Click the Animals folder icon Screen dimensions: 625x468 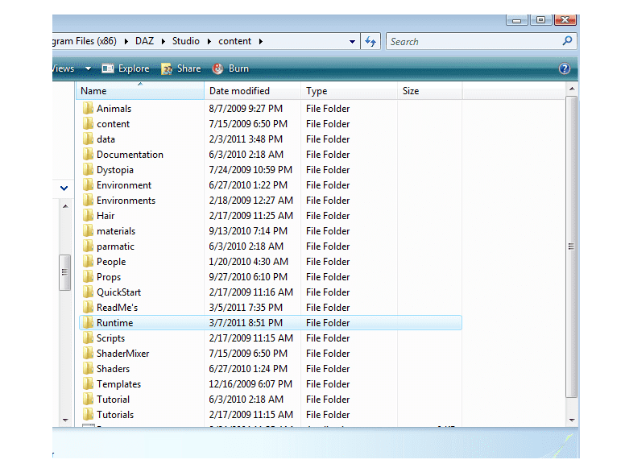point(88,109)
